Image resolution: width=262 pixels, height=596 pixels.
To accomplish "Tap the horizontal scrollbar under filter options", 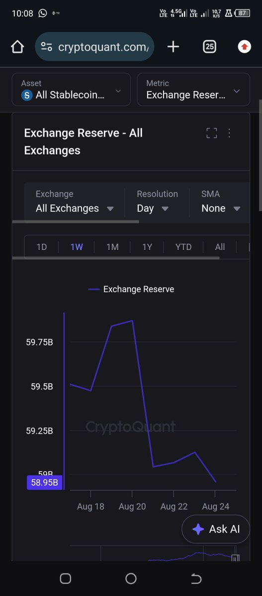I will (75, 221).
